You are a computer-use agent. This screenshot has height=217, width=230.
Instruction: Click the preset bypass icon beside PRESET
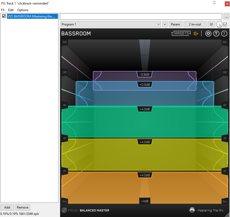click(64, 210)
